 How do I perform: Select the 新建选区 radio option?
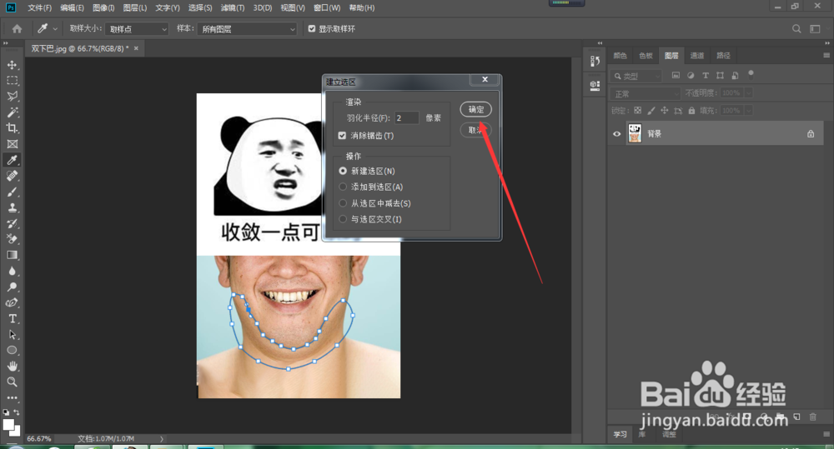[x=343, y=171]
